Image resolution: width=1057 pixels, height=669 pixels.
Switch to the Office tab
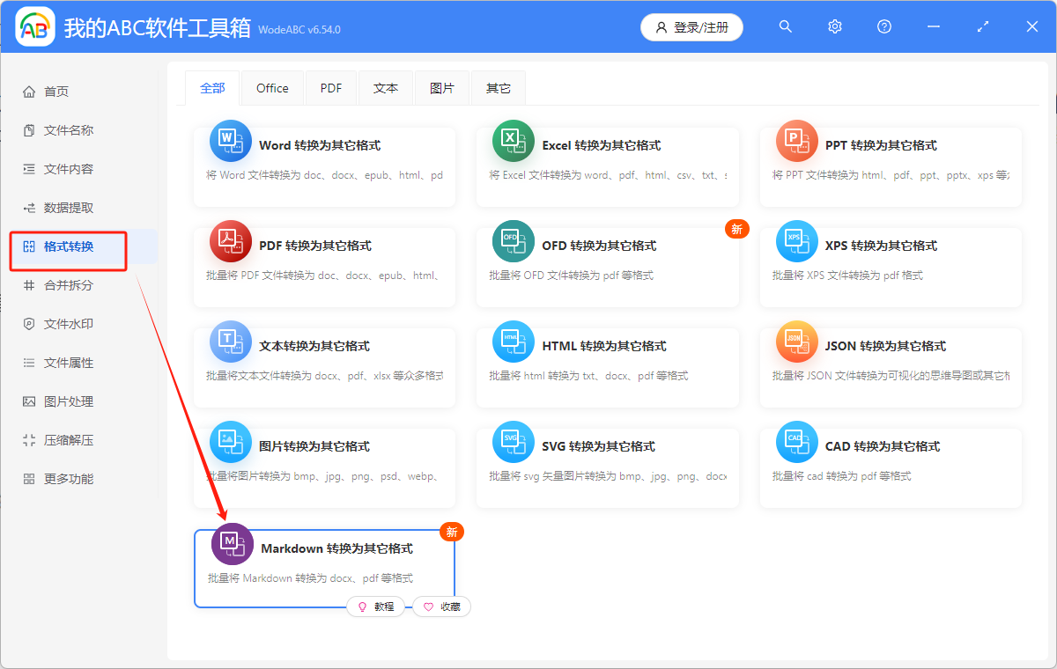coord(272,87)
